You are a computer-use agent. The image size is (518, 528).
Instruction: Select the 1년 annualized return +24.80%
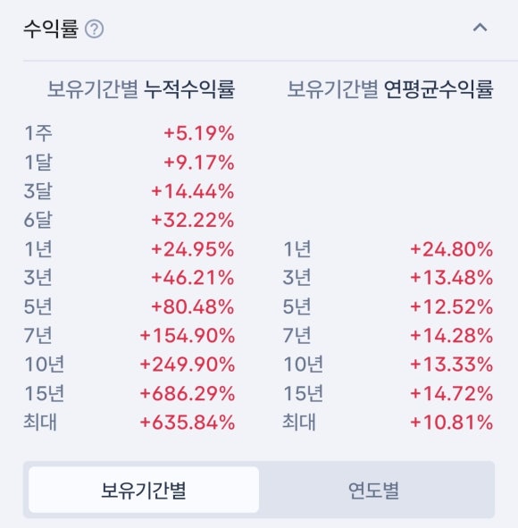pyautogui.click(x=451, y=249)
